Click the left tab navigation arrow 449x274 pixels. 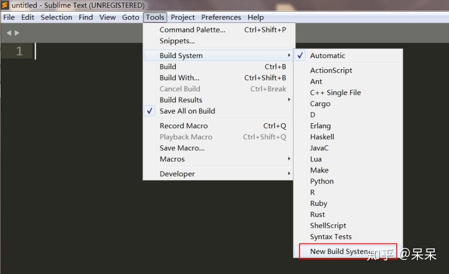pyautogui.click(x=9, y=33)
